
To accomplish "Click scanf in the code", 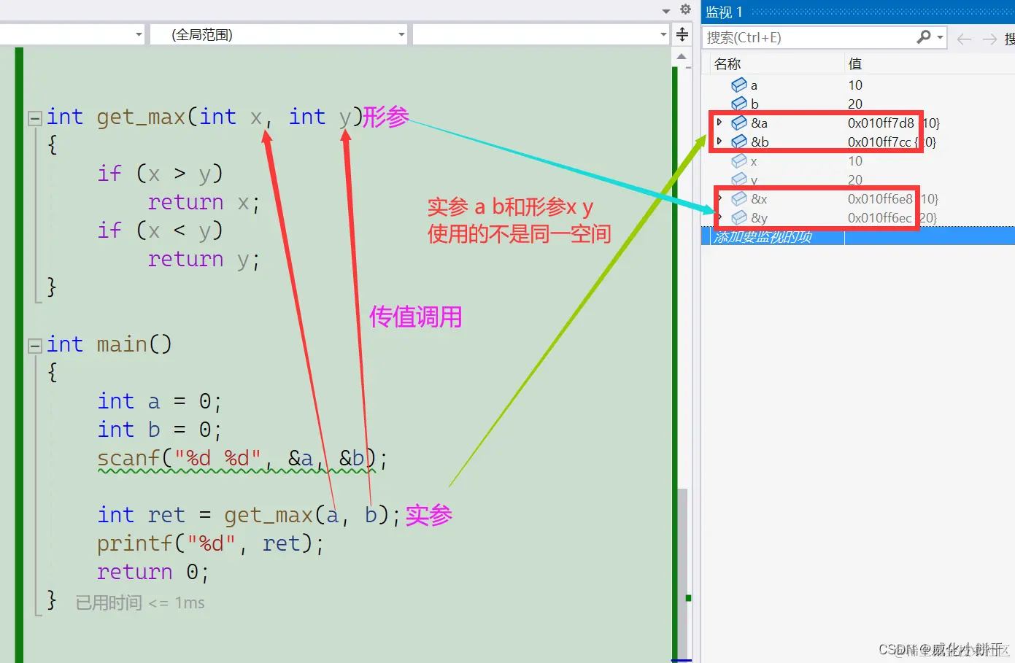I will pos(128,458).
